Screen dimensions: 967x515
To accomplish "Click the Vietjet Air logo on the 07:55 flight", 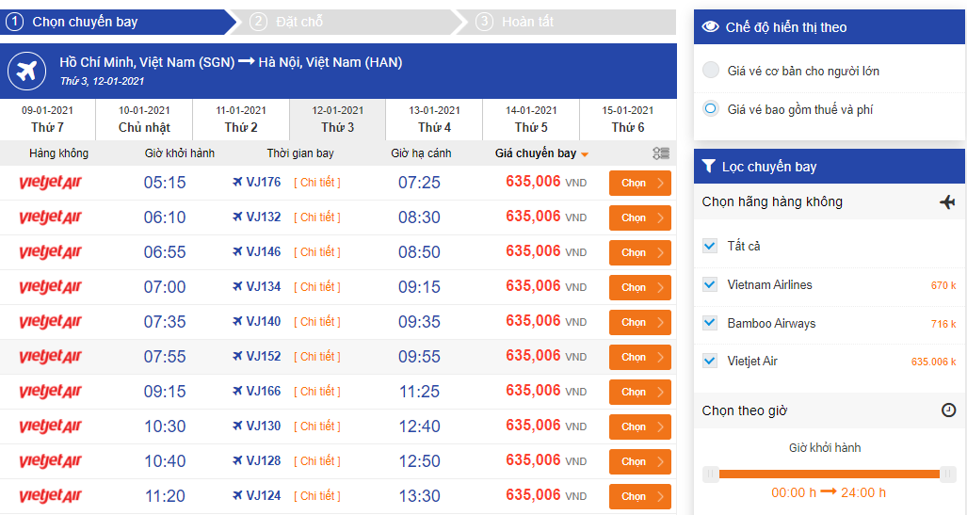I will click(x=51, y=357).
